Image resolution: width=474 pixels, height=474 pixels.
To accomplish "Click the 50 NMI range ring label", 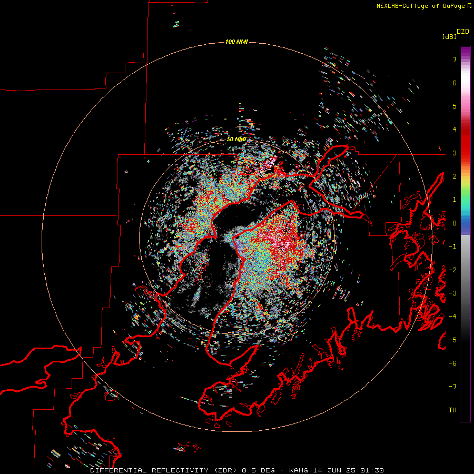I will tap(236, 139).
